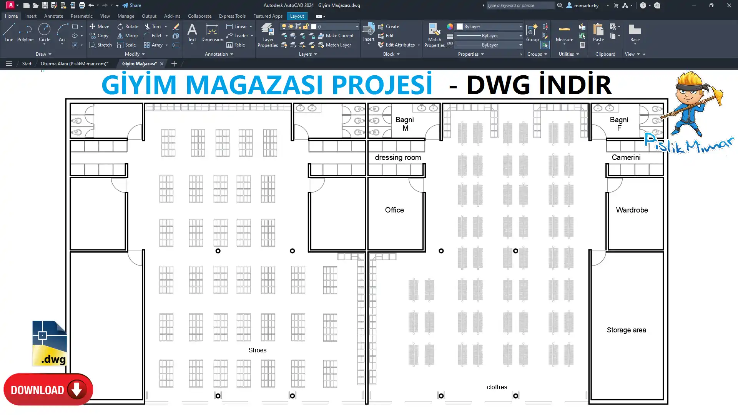Switch to Oturma Alanı drawing tab

[x=75, y=64]
